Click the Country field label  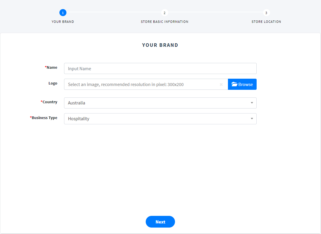pyautogui.click(x=50, y=102)
